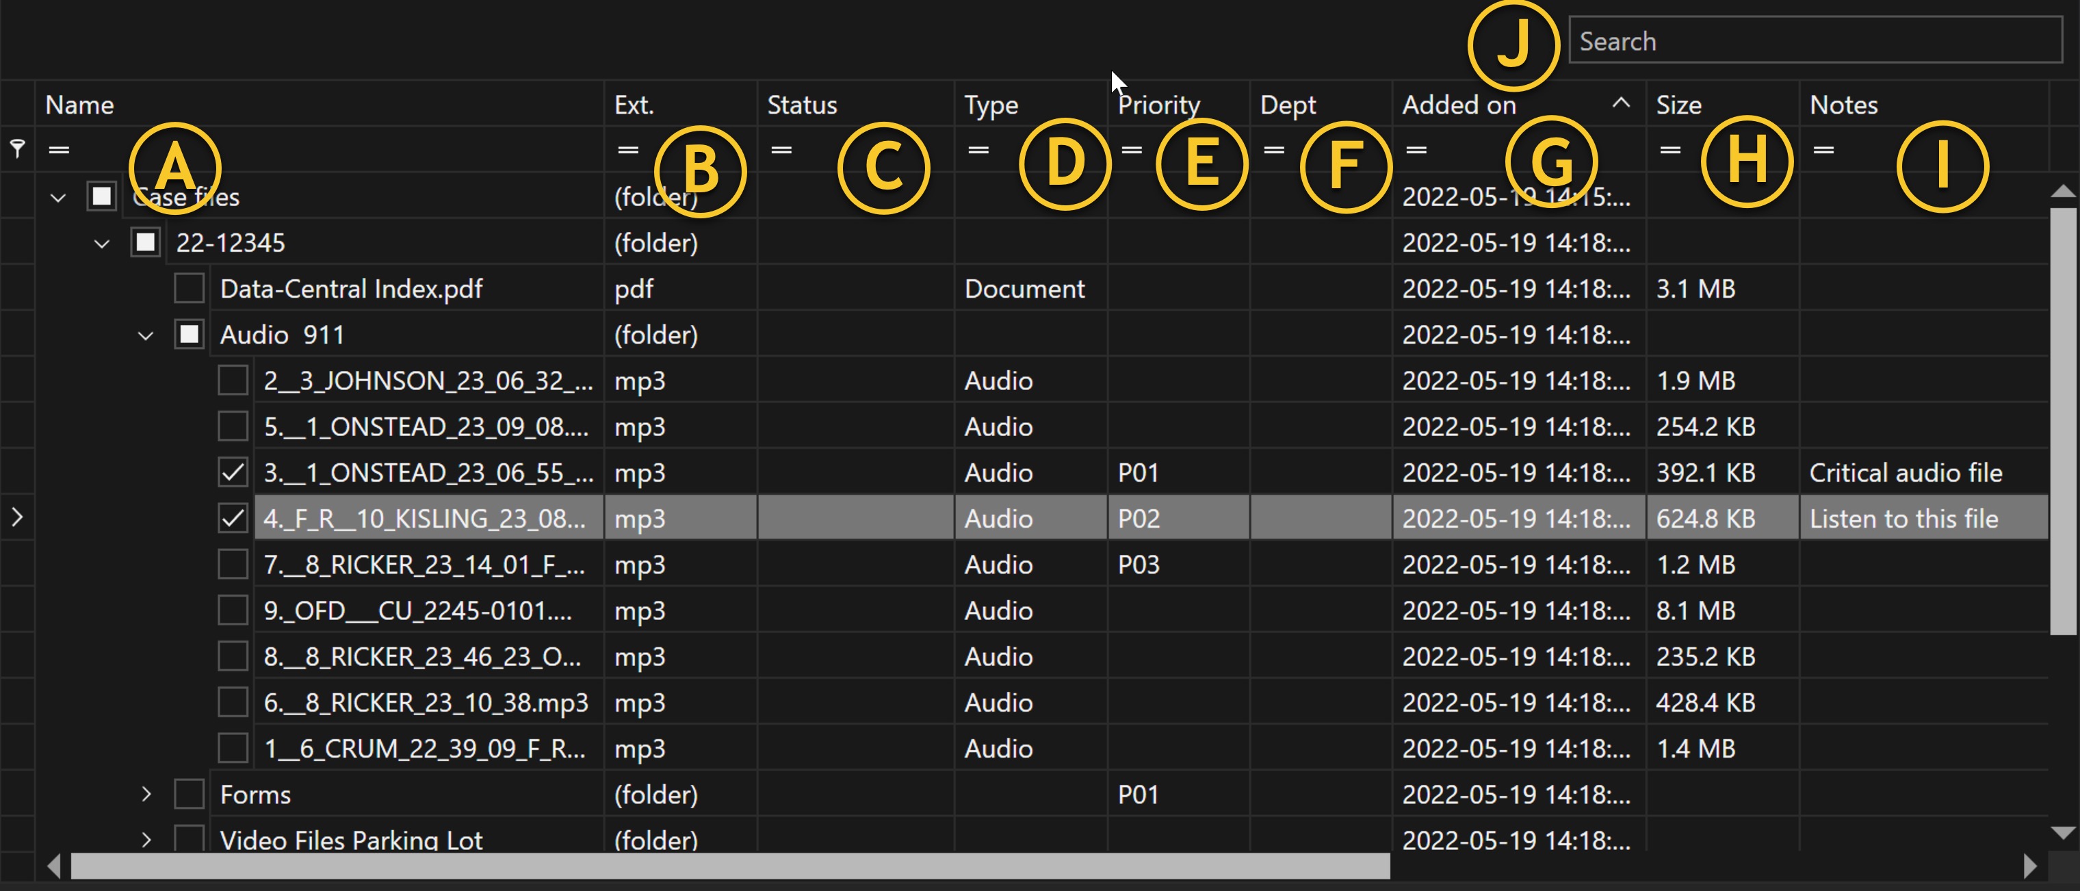Click the vertical scrollbar down arrow

point(2063,832)
